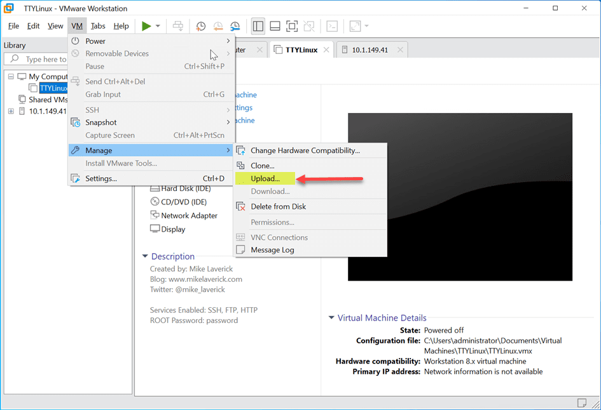
Task: Close the 10.1.149.41 tab
Action: [x=400, y=50]
